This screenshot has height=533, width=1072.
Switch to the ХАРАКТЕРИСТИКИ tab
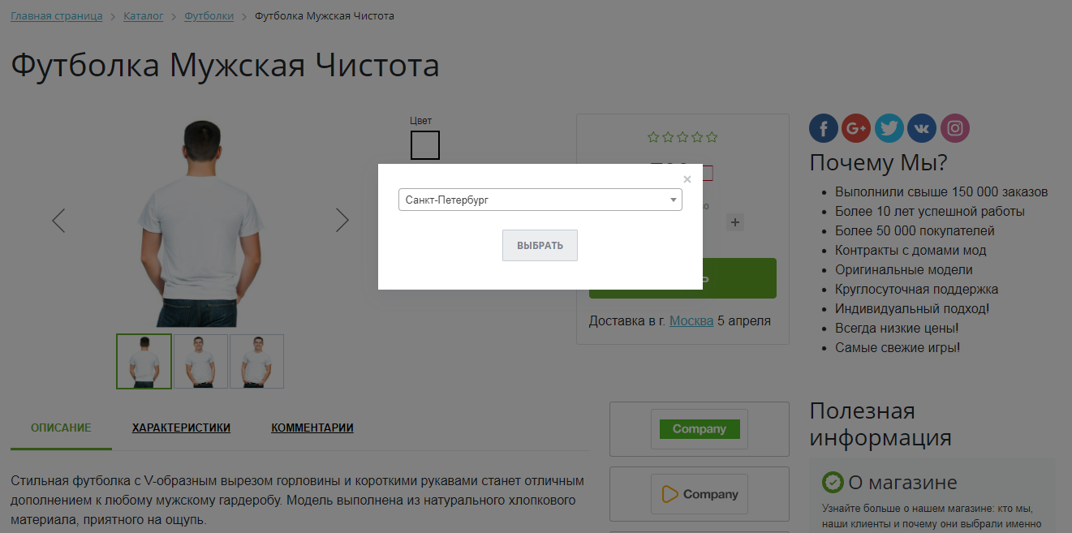click(x=181, y=428)
